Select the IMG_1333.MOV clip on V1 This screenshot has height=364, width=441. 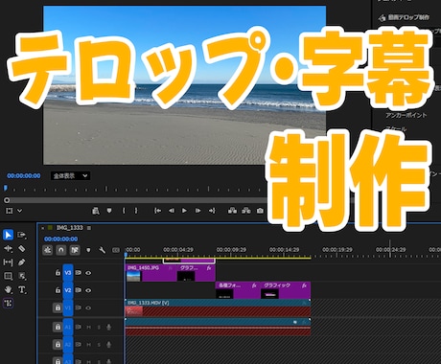pos(218,307)
